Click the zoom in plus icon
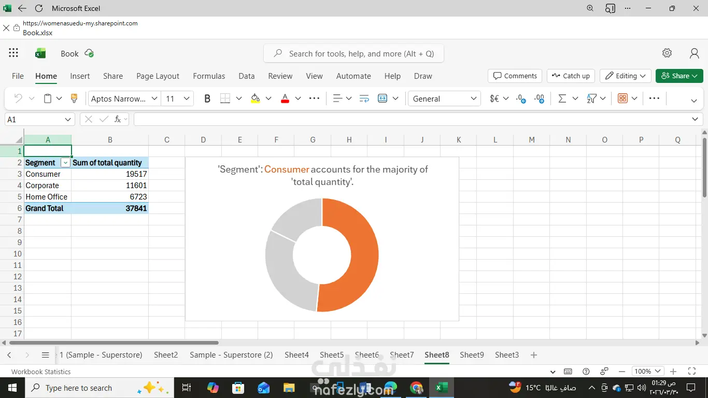708x398 pixels. click(x=673, y=372)
